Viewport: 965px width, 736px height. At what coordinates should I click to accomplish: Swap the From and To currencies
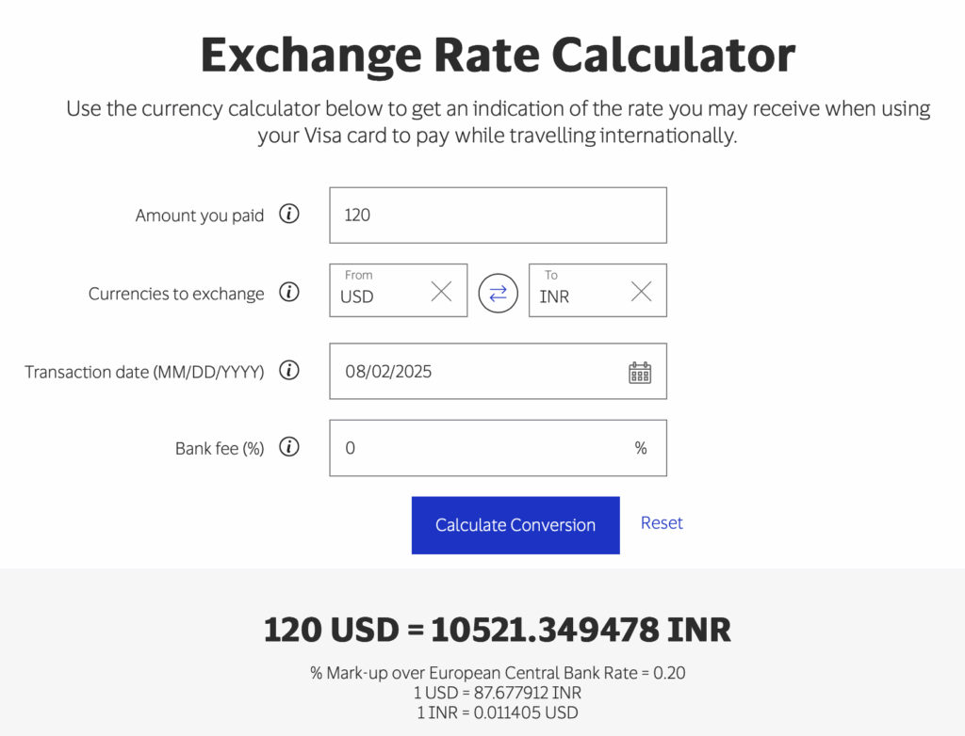[x=498, y=291]
